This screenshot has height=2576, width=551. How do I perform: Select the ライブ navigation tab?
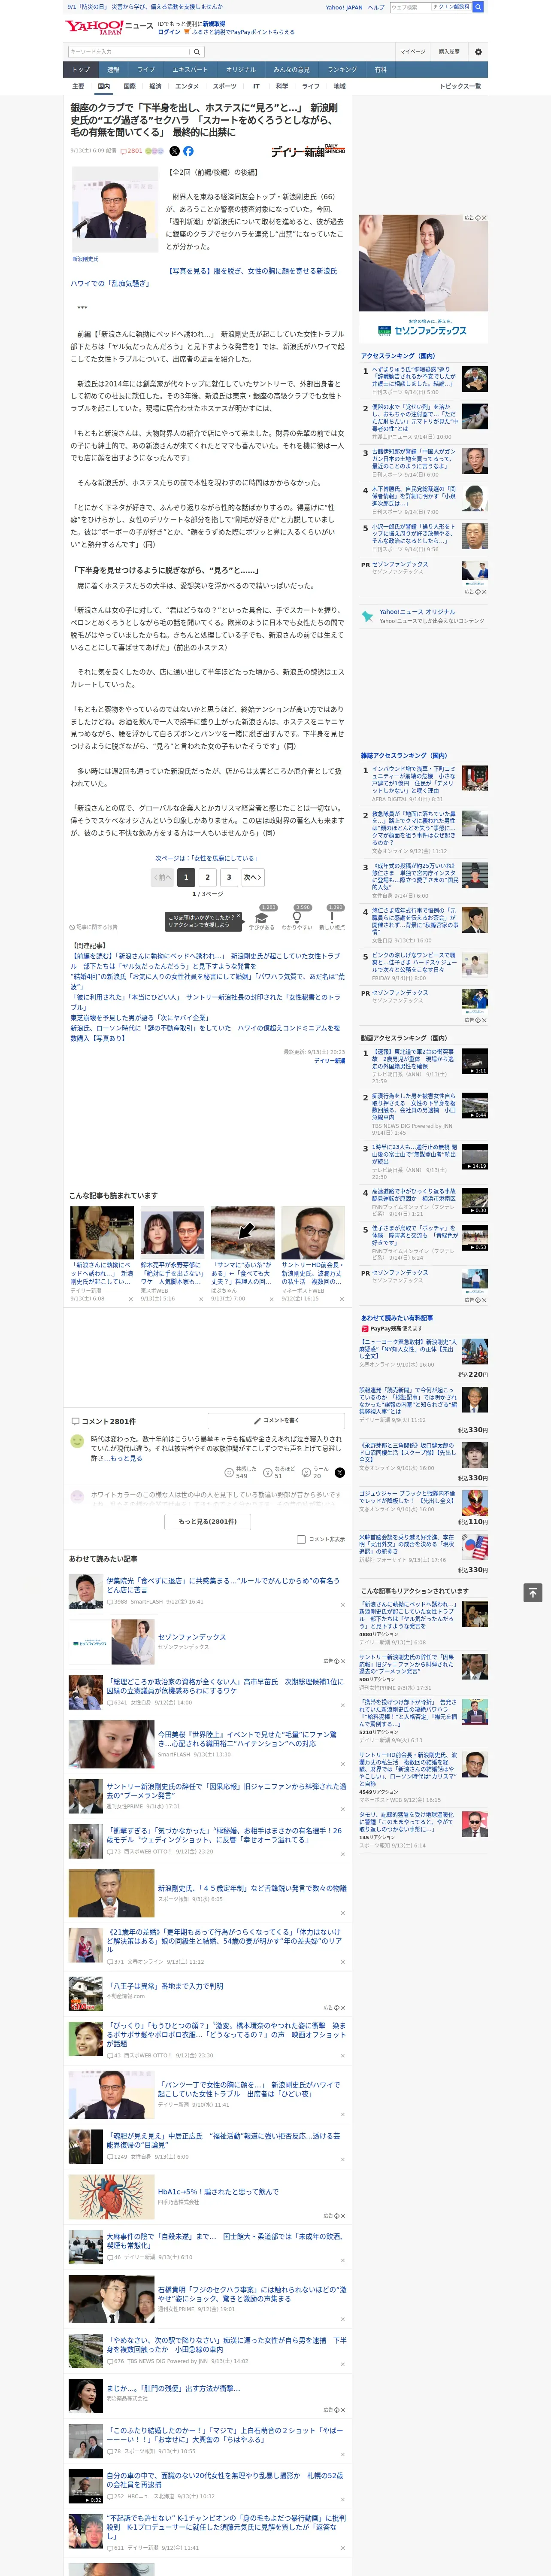point(146,70)
